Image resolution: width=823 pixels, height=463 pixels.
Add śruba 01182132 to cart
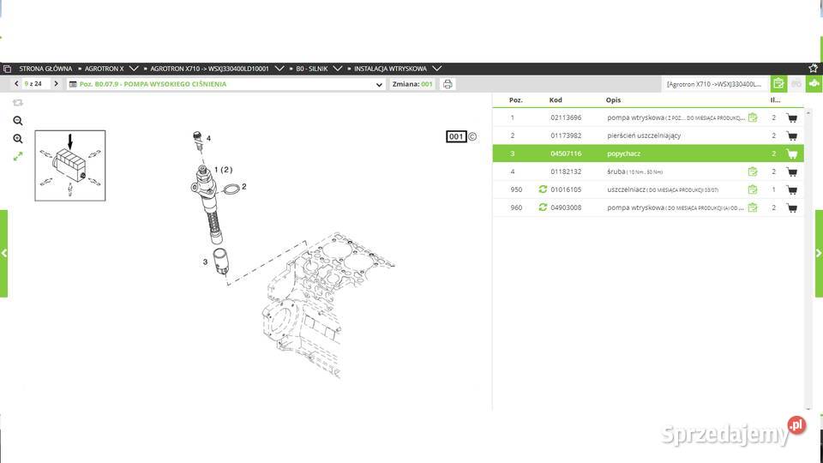click(x=791, y=171)
